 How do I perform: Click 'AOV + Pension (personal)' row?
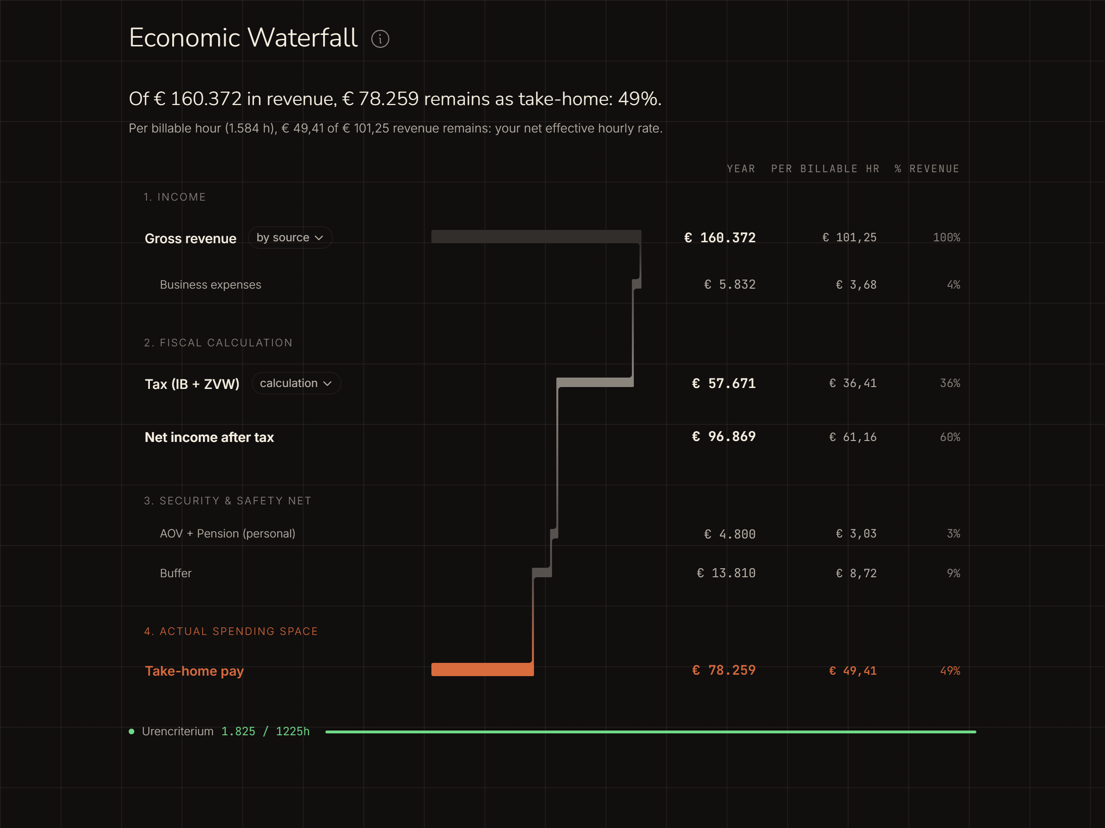pos(228,533)
